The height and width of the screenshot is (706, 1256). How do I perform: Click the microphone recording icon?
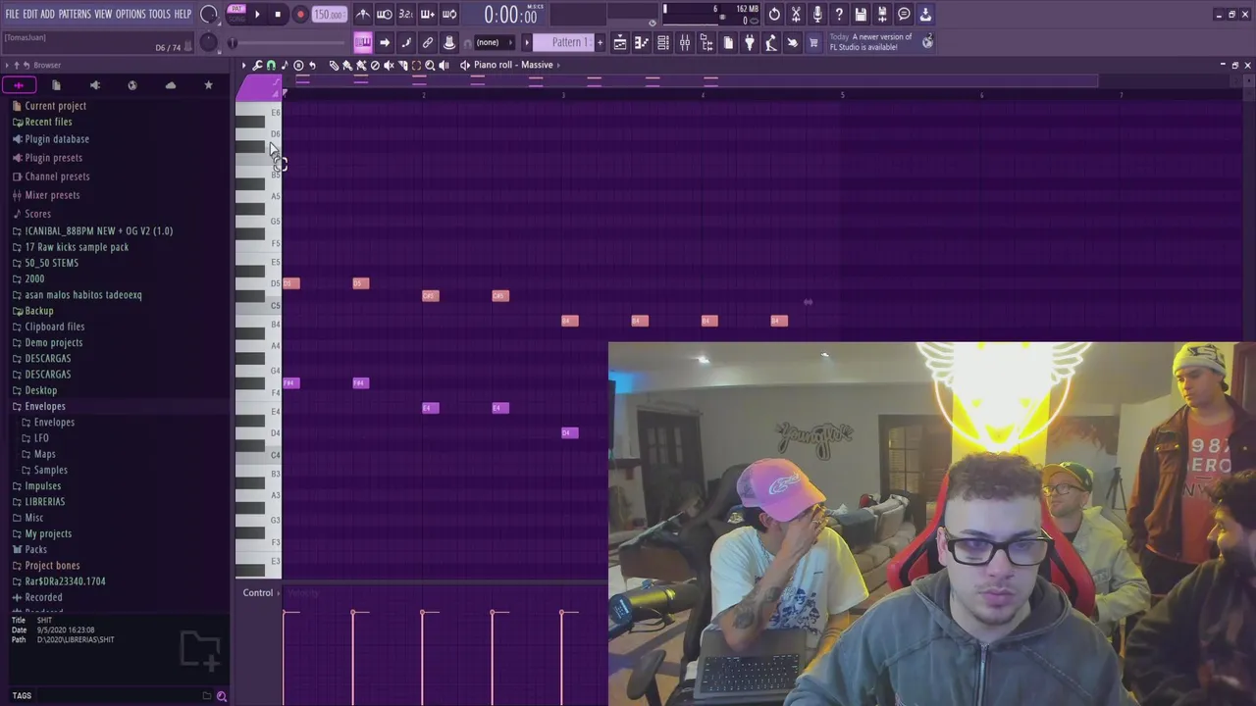coord(817,14)
